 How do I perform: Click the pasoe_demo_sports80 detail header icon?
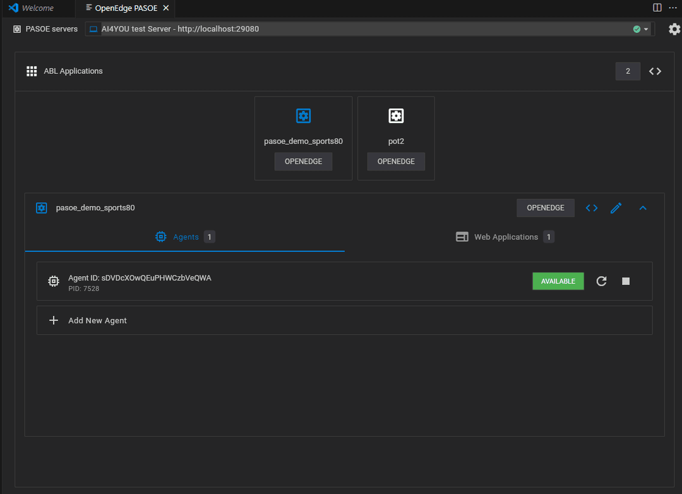(x=41, y=208)
